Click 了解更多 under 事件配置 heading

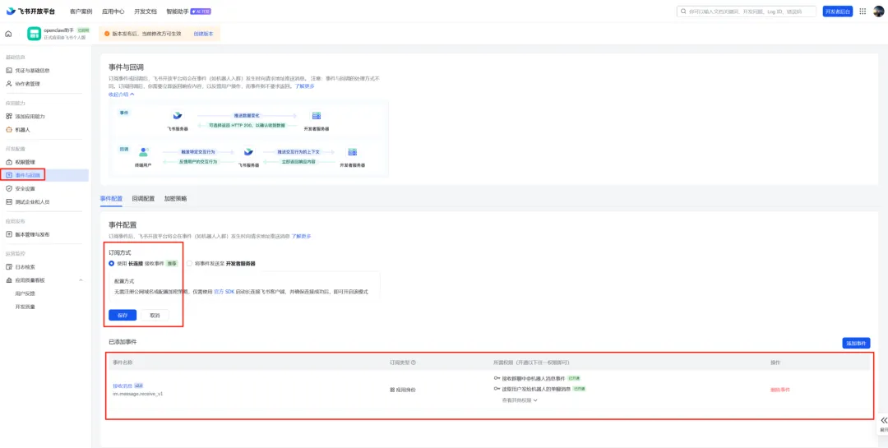coord(301,236)
